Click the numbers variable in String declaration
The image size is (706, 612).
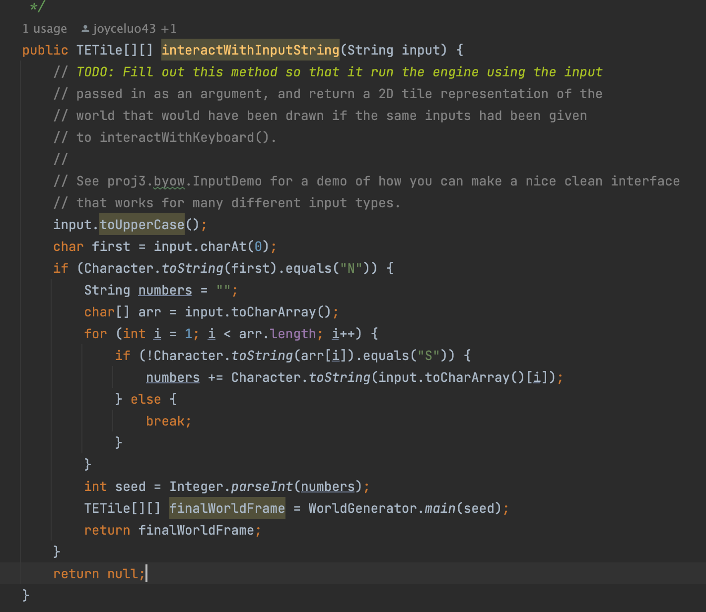pyautogui.click(x=165, y=290)
